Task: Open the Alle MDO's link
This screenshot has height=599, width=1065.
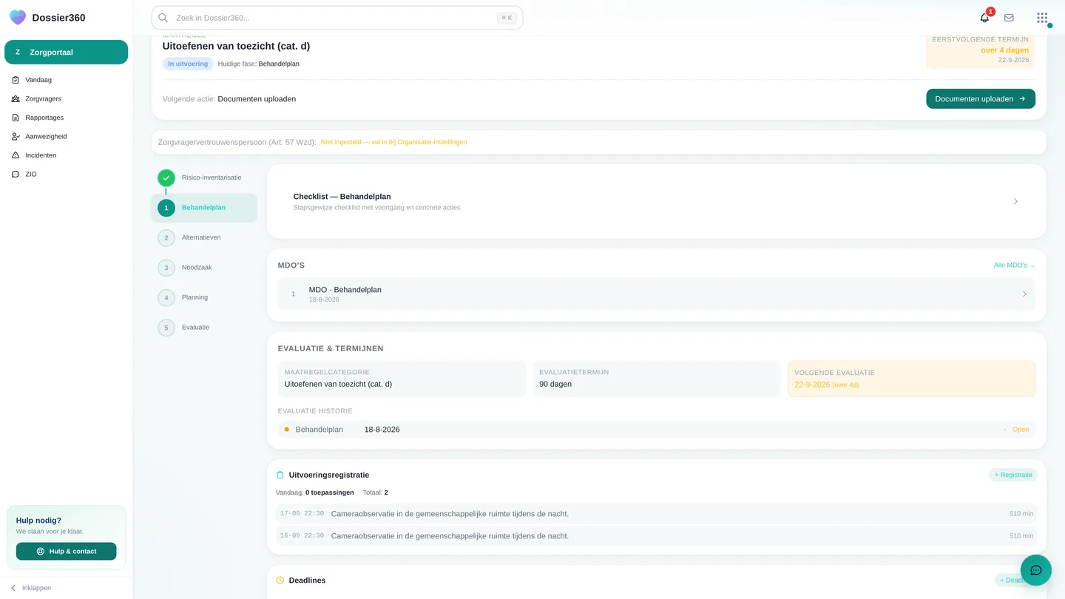Action: [x=1014, y=265]
